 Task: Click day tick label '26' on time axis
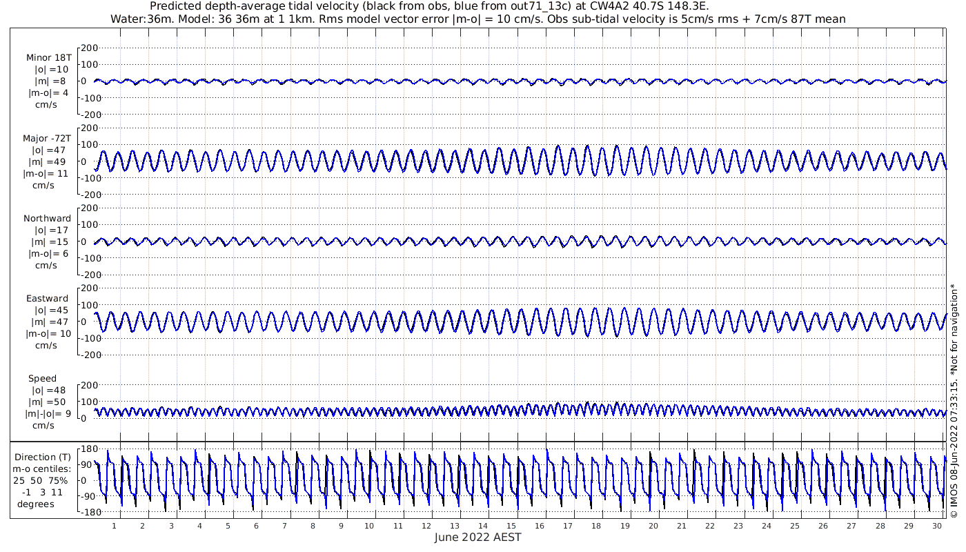click(x=823, y=525)
